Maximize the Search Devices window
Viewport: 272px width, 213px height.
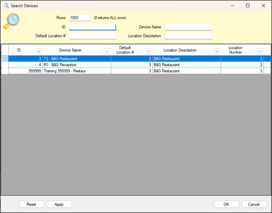coord(248,6)
